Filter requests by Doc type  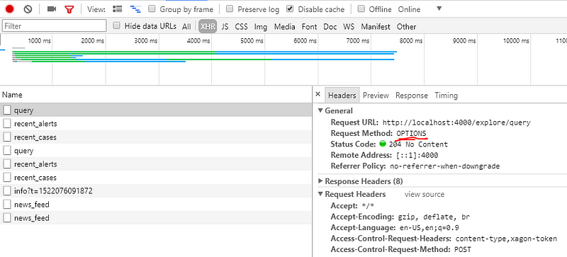[330, 26]
